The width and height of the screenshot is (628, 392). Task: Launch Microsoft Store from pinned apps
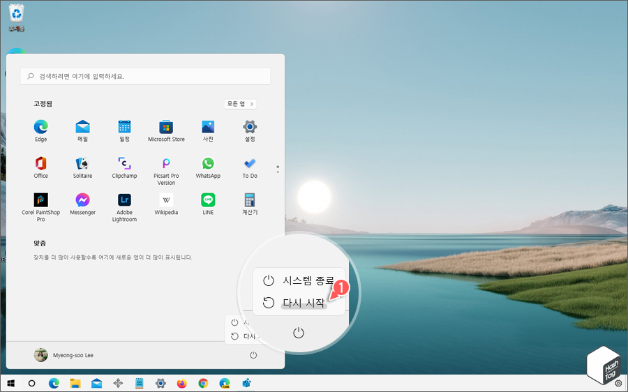(166, 131)
